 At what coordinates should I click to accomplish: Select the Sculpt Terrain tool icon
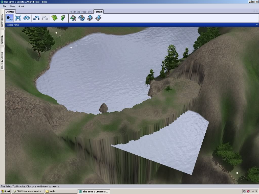click(x=81, y=18)
